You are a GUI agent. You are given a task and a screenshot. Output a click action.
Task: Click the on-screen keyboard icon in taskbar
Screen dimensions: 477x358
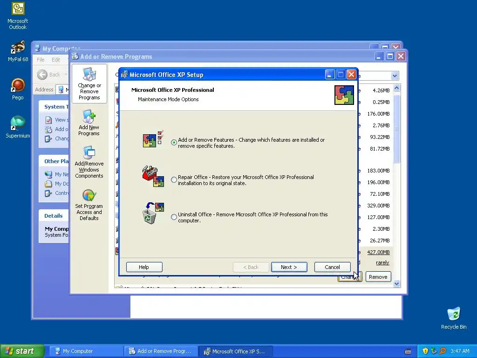click(x=408, y=351)
